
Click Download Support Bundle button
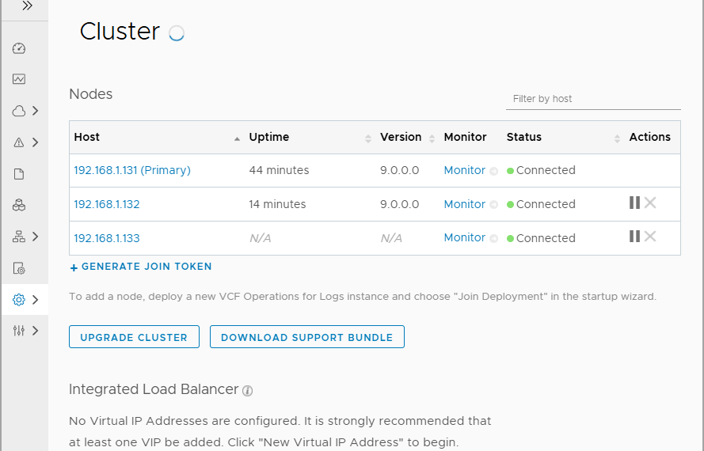point(306,337)
